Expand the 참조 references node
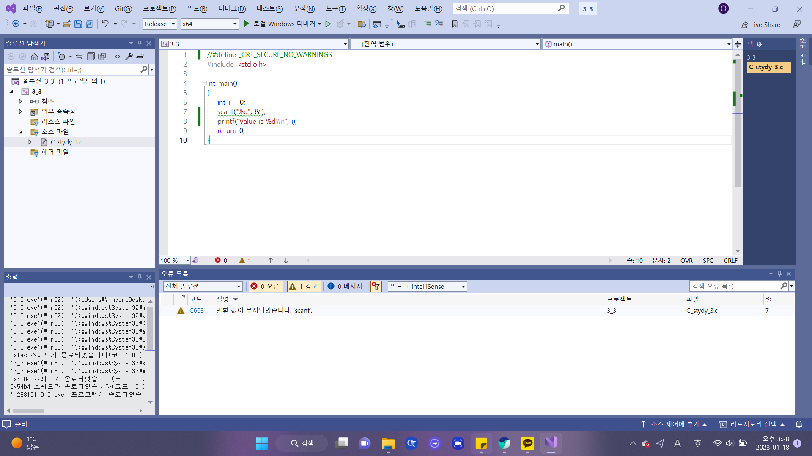 [20, 101]
